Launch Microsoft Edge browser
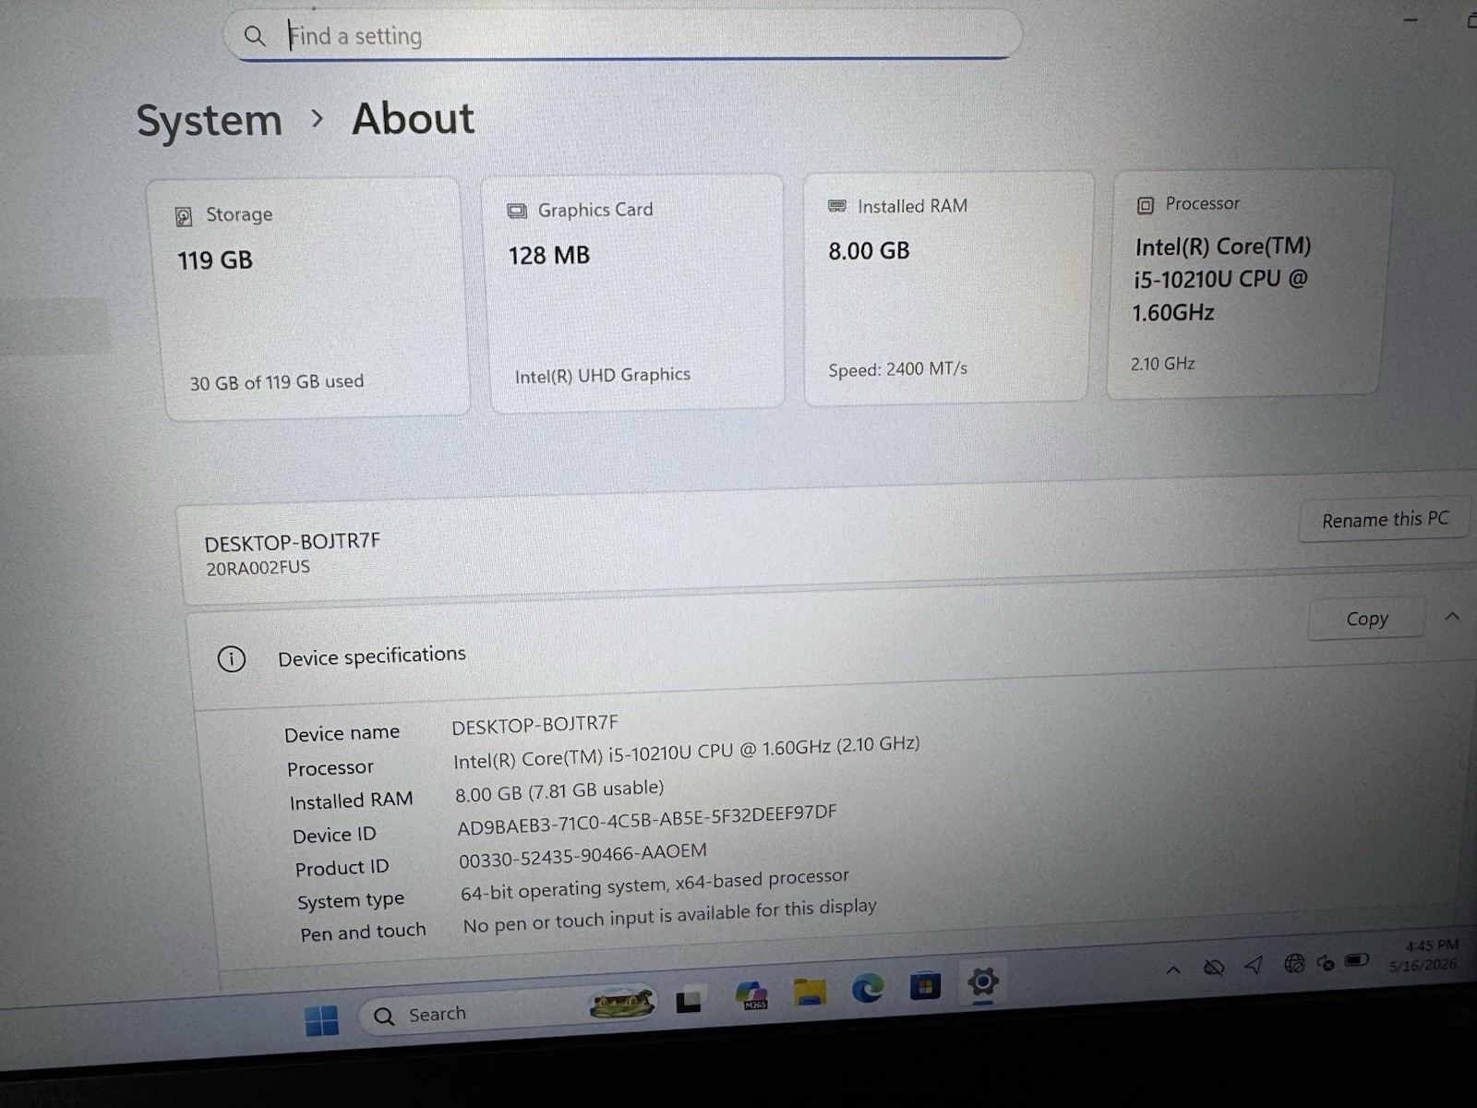Image resolution: width=1477 pixels, height=1108 pixels. [x=867, y=988]
